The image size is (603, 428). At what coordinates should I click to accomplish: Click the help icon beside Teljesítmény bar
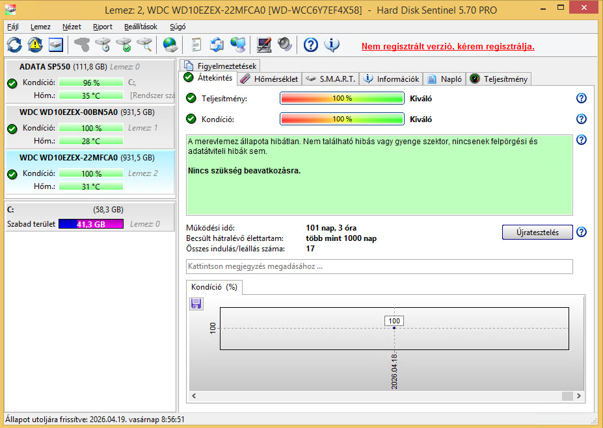pos(582,98)
